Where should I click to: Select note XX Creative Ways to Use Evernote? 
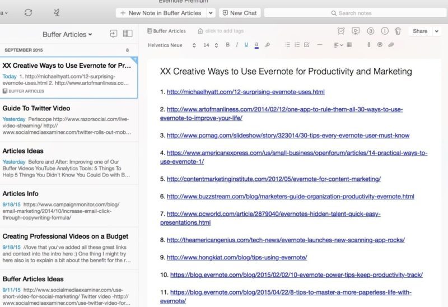coord(68,78)
